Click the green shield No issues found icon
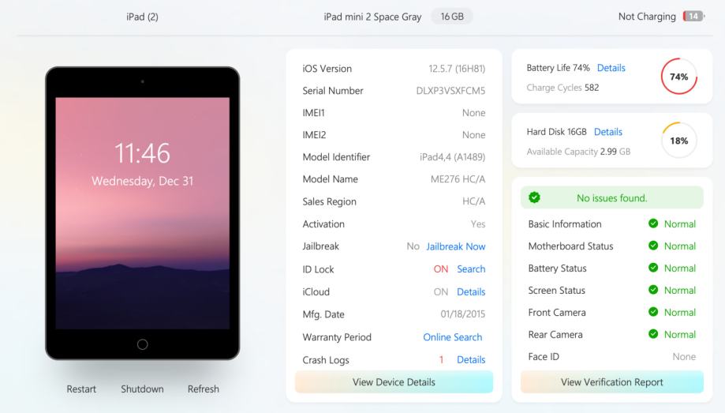This screenshot has height=413, width=725. pos(535,197)
